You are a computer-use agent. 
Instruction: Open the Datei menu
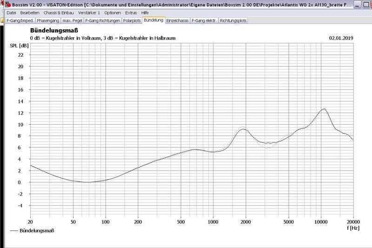[11, 13]
